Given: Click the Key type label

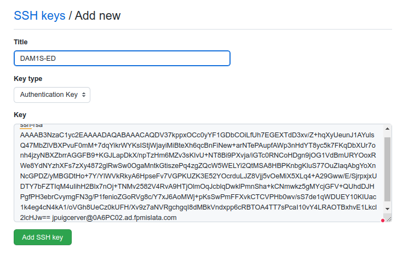Looking at the screenshot, I should coord(28,79).
